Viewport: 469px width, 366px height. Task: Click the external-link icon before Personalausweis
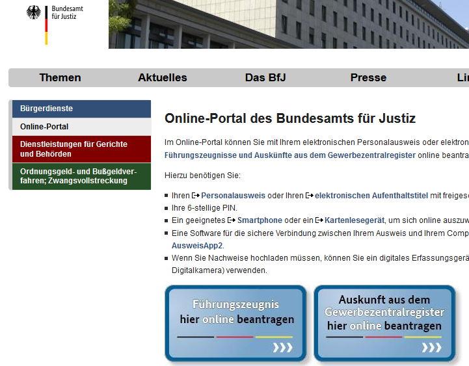point(196,196)
